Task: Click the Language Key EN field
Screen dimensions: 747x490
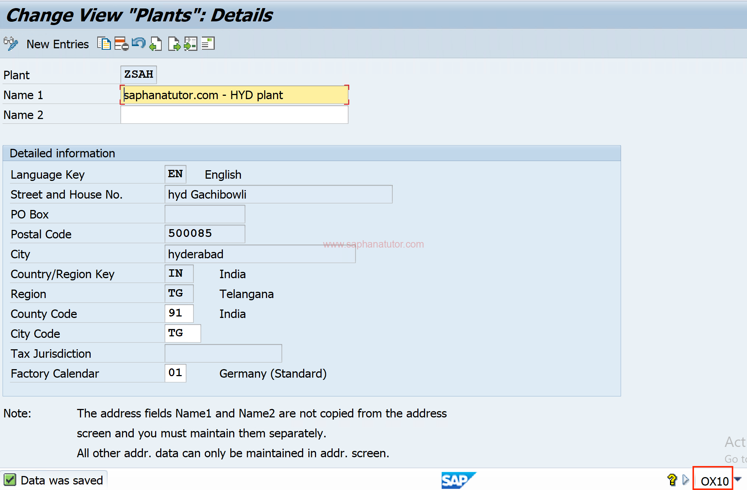Action: (175, 174)
